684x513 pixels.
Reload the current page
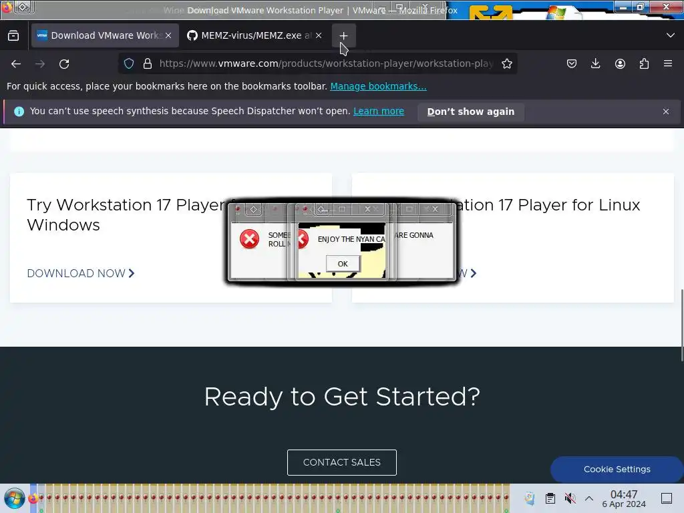tap(64, 64)
